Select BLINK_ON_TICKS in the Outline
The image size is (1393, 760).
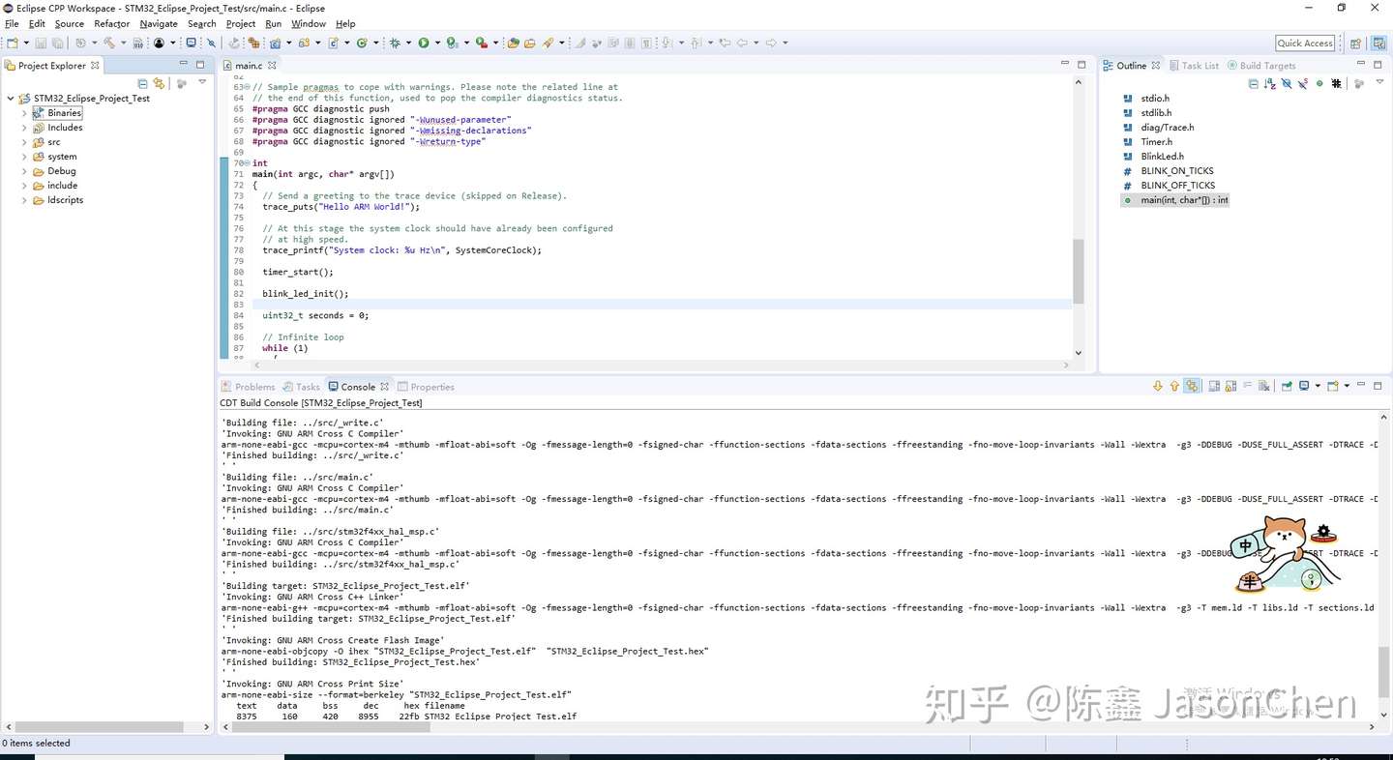1169,171
